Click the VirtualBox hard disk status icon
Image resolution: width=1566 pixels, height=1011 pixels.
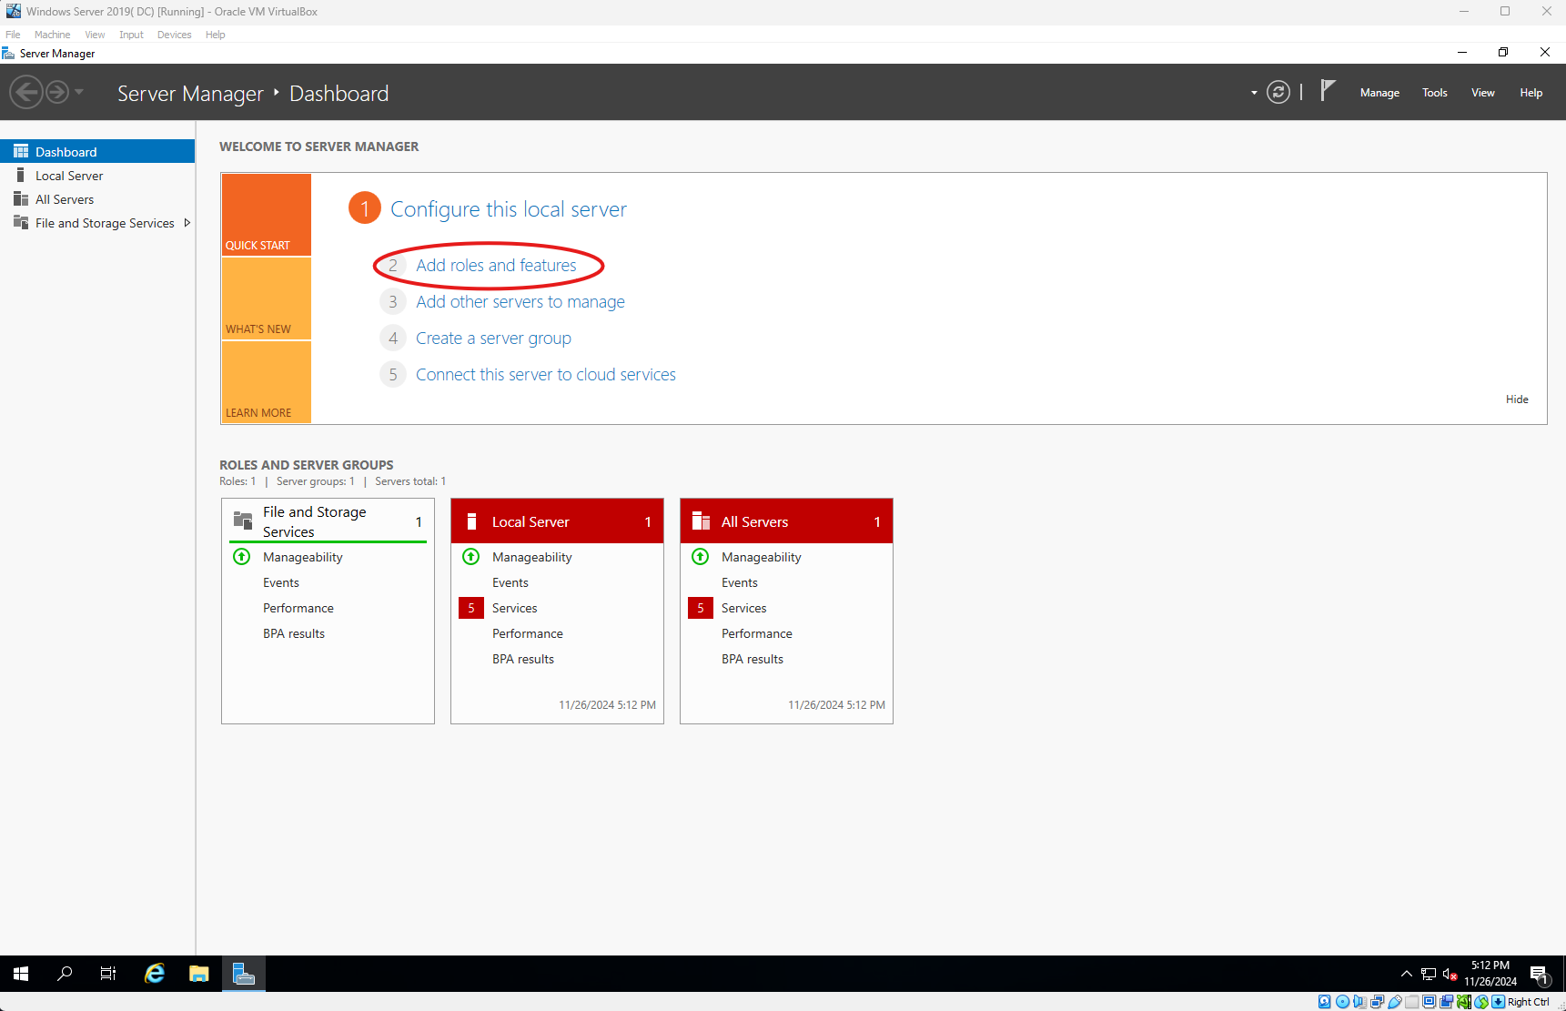click(x=1325, y=1002)
